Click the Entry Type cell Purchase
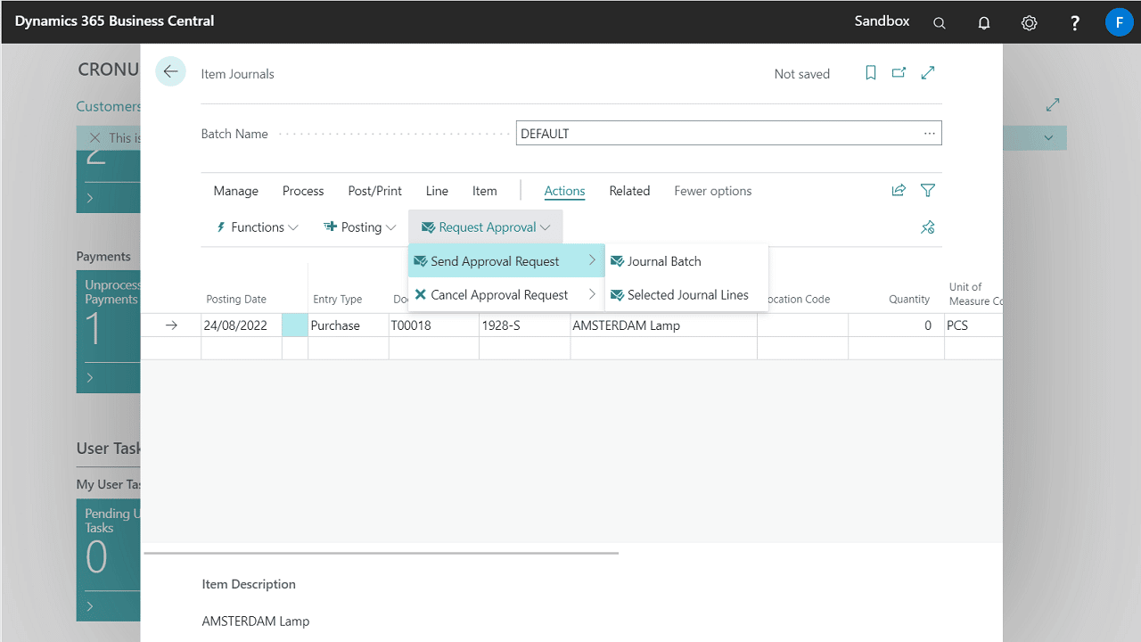The image size is (1141, 642). pos(349,325)
